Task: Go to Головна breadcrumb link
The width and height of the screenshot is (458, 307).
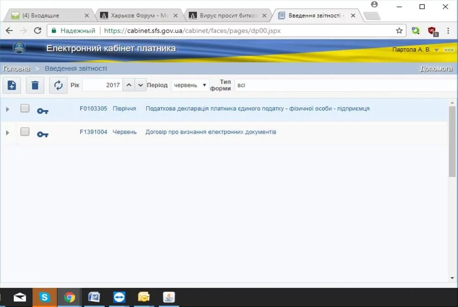Action: pyautogui.click(x=16, y=68)
